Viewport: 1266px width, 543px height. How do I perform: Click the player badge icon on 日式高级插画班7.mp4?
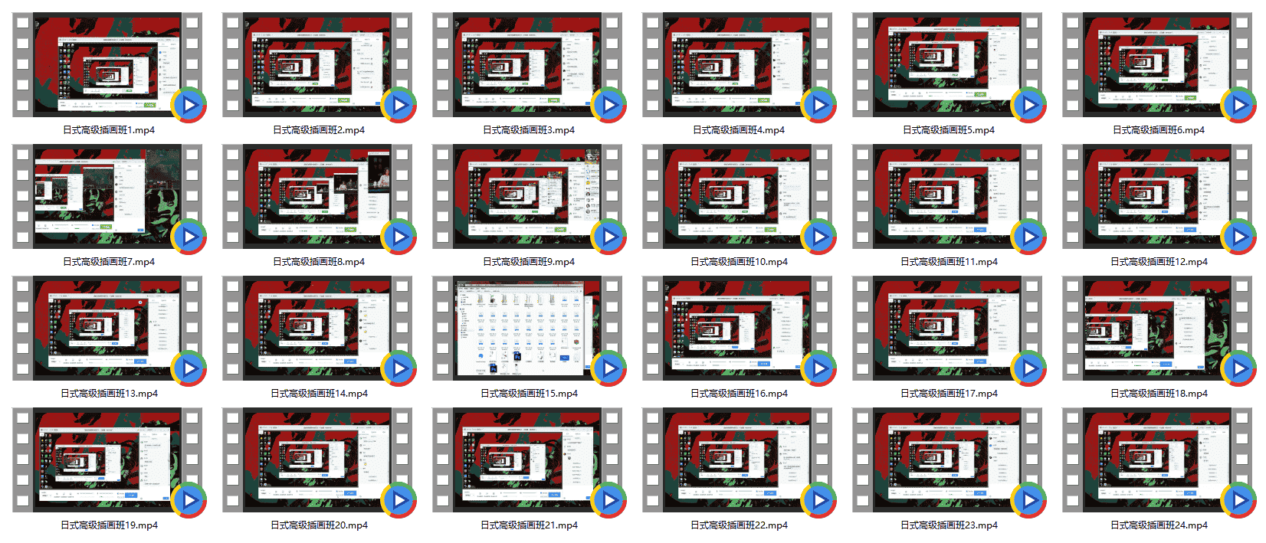coord(189,237)
